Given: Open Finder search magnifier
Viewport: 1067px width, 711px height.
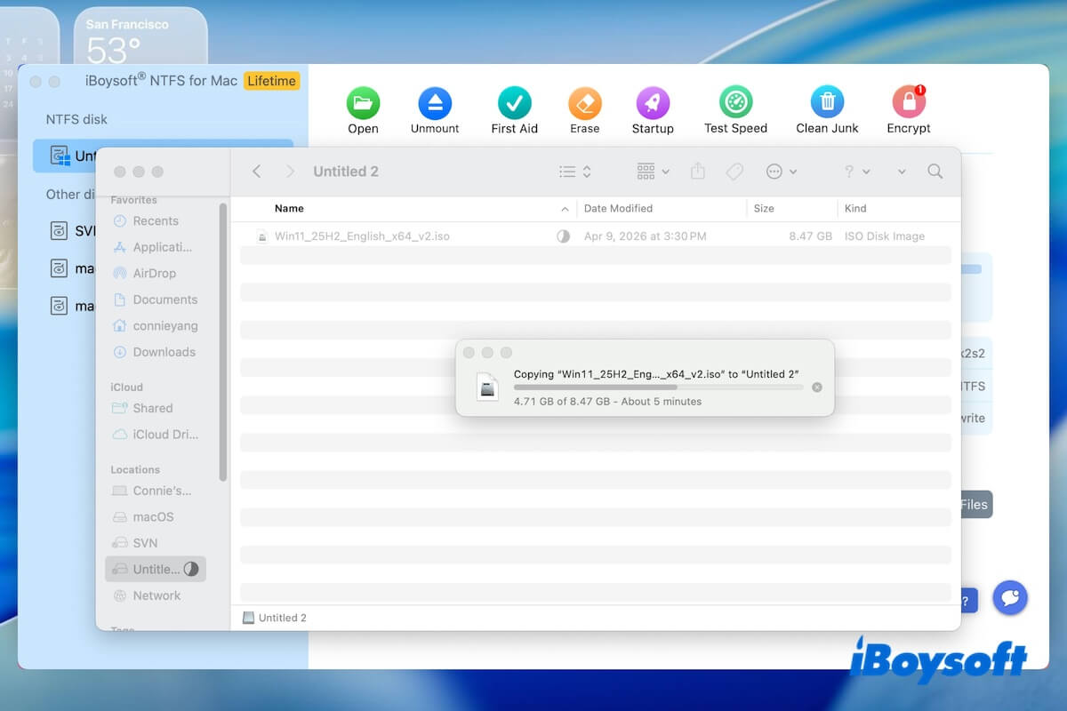Looking at the screenshot, I should [935, 172].
